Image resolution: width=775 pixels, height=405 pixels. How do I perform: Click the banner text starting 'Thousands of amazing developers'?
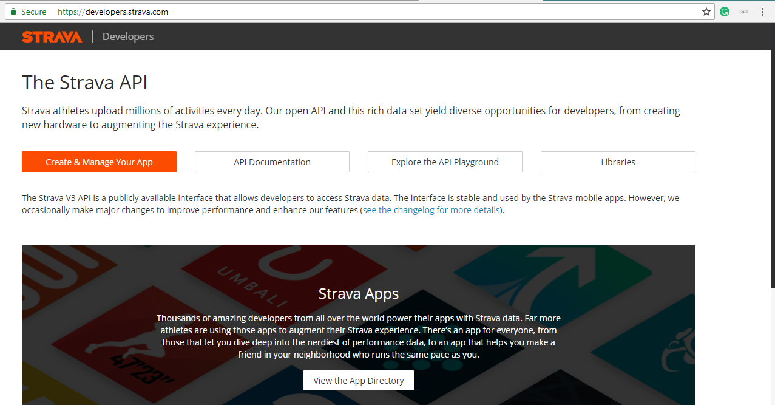(x=359, y=336)
